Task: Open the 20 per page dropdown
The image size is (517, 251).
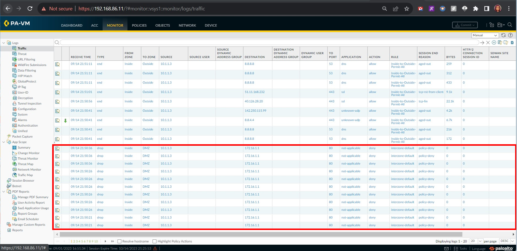Action: click(476, 241)
